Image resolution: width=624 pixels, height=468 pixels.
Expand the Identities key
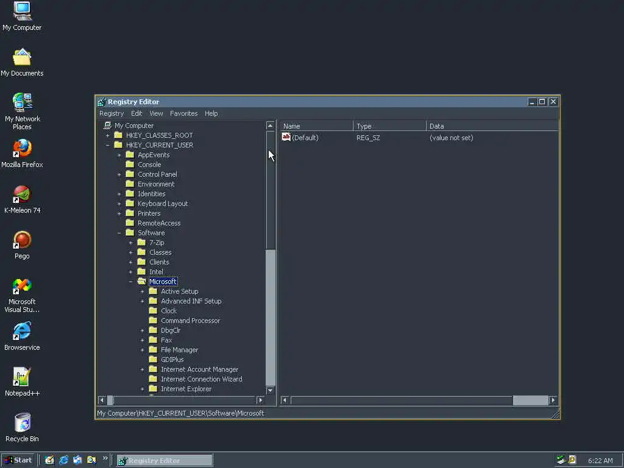point(119,194)
